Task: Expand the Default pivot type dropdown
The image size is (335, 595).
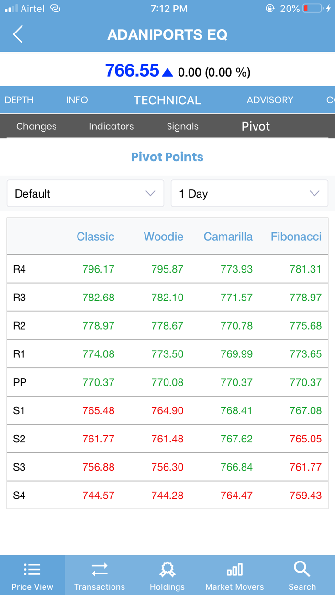Action: (x=85, y=194)
